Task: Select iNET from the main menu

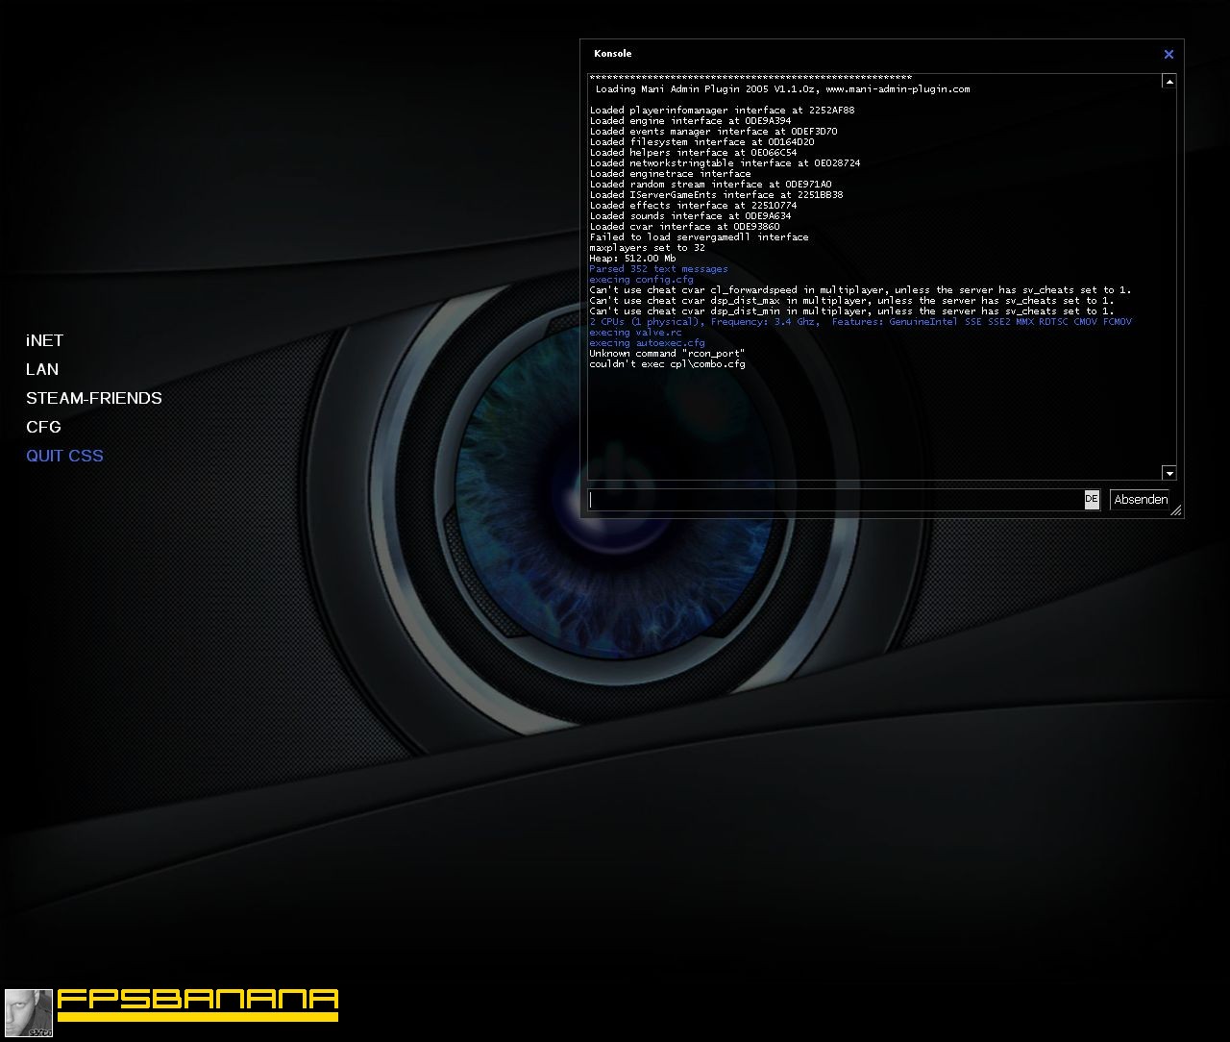Action: 44,340
